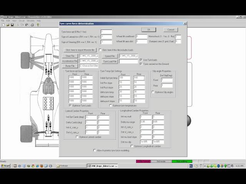Click Front Del mu slip field
Viewport: 246px width, 184px height.
tap(146, 142)
